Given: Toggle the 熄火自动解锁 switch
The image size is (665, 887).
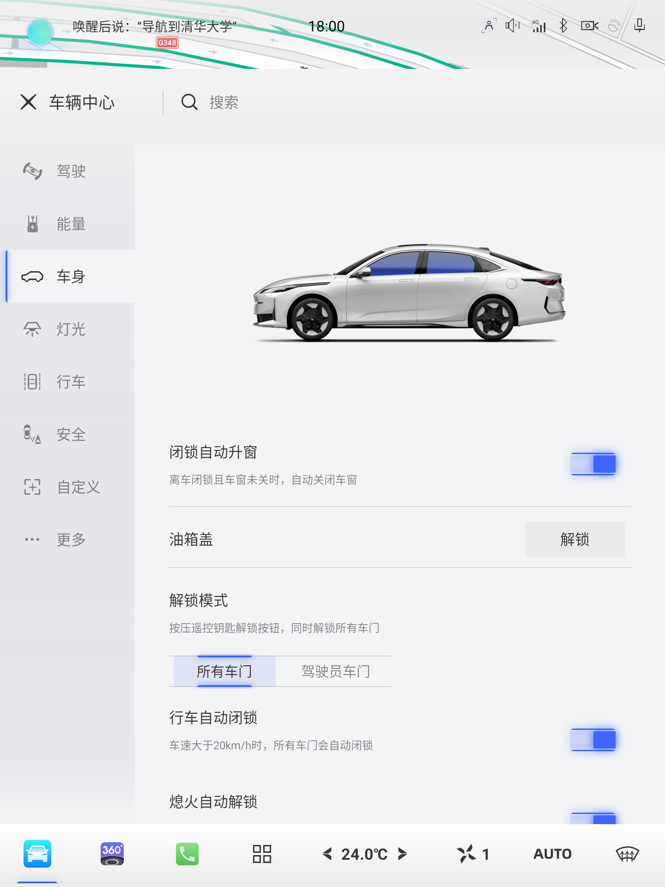Looking at the screenshot, I should pos(593,819).
